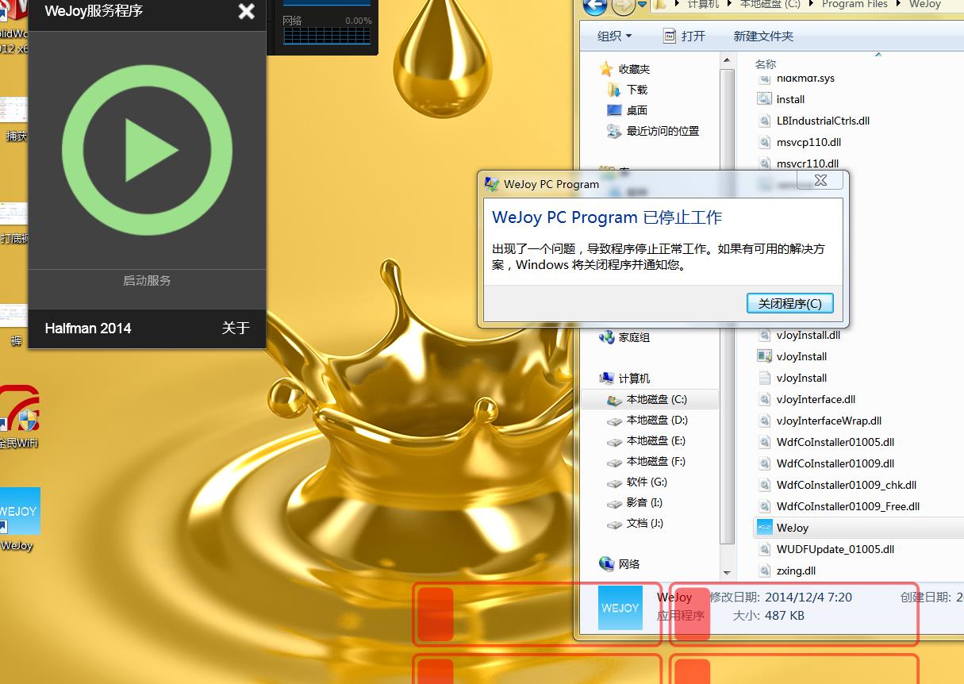
Task: Select WUDFUpdate_01005.dll in the file list
Action: (826, 549)
